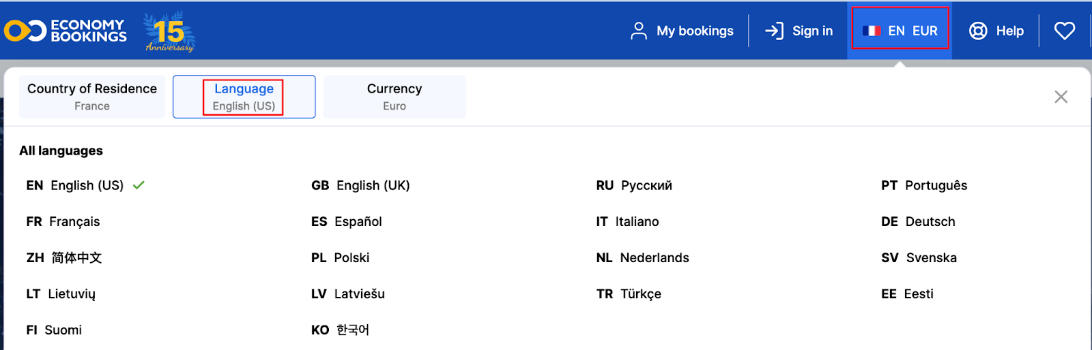This screenshot has width=1092, height=350.
Task: Choose English (UK) language
Action: [x=360, y=185]
